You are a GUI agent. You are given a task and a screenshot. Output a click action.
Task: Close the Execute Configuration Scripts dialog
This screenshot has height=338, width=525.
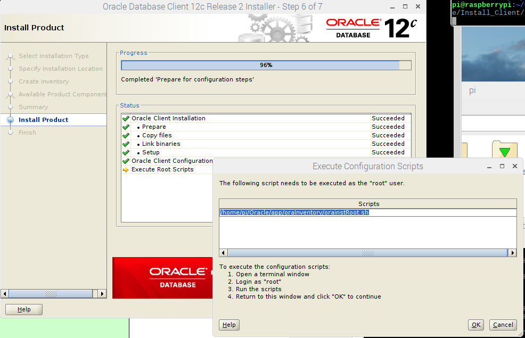(515, 166)
